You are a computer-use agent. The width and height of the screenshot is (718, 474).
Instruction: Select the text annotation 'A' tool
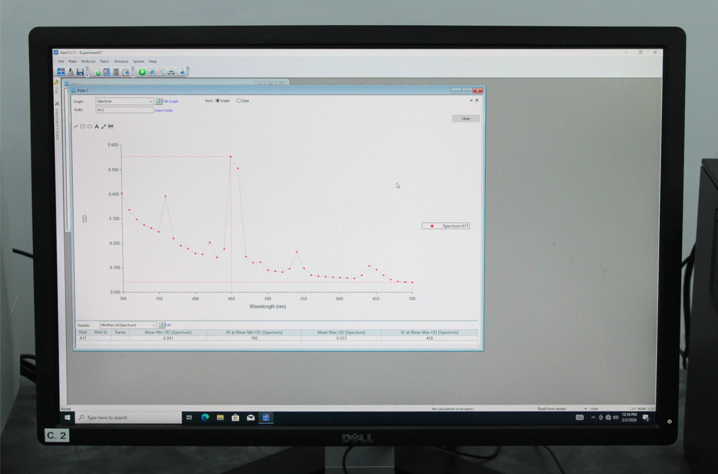point(96,126)
